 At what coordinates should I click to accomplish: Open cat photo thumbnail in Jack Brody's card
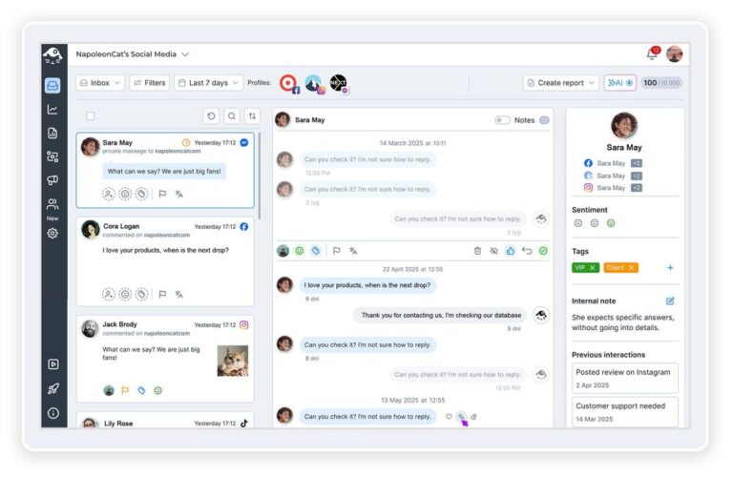coord(233,361)
